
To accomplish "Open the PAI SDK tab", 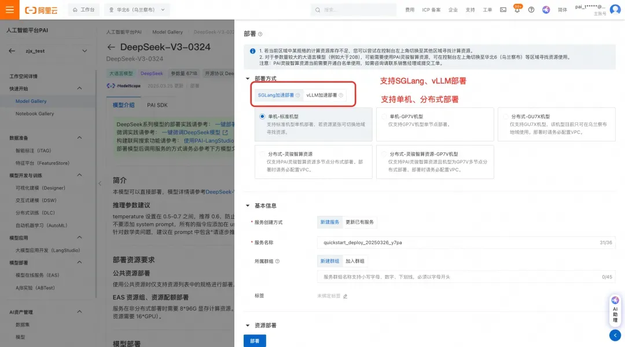I will [157, 105].
